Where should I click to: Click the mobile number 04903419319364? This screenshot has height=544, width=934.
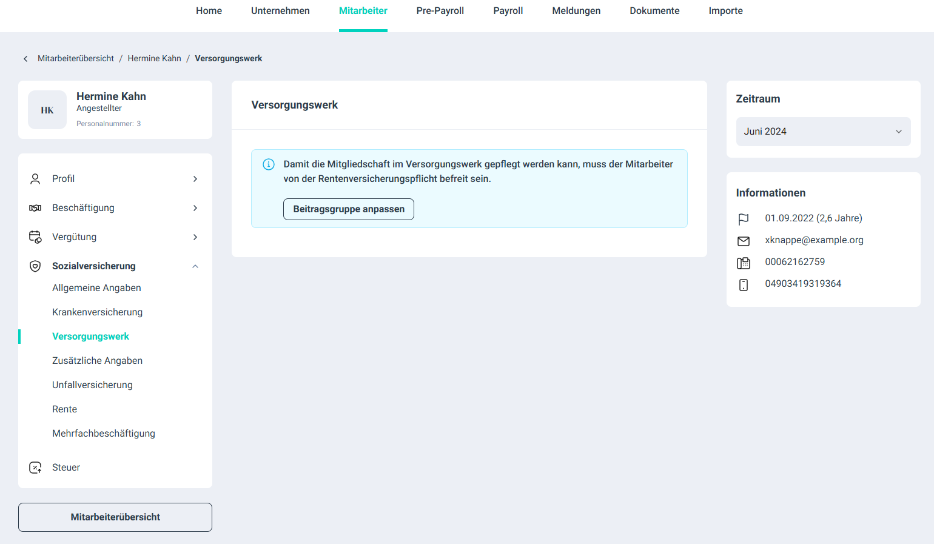click(x=803, y=284)
